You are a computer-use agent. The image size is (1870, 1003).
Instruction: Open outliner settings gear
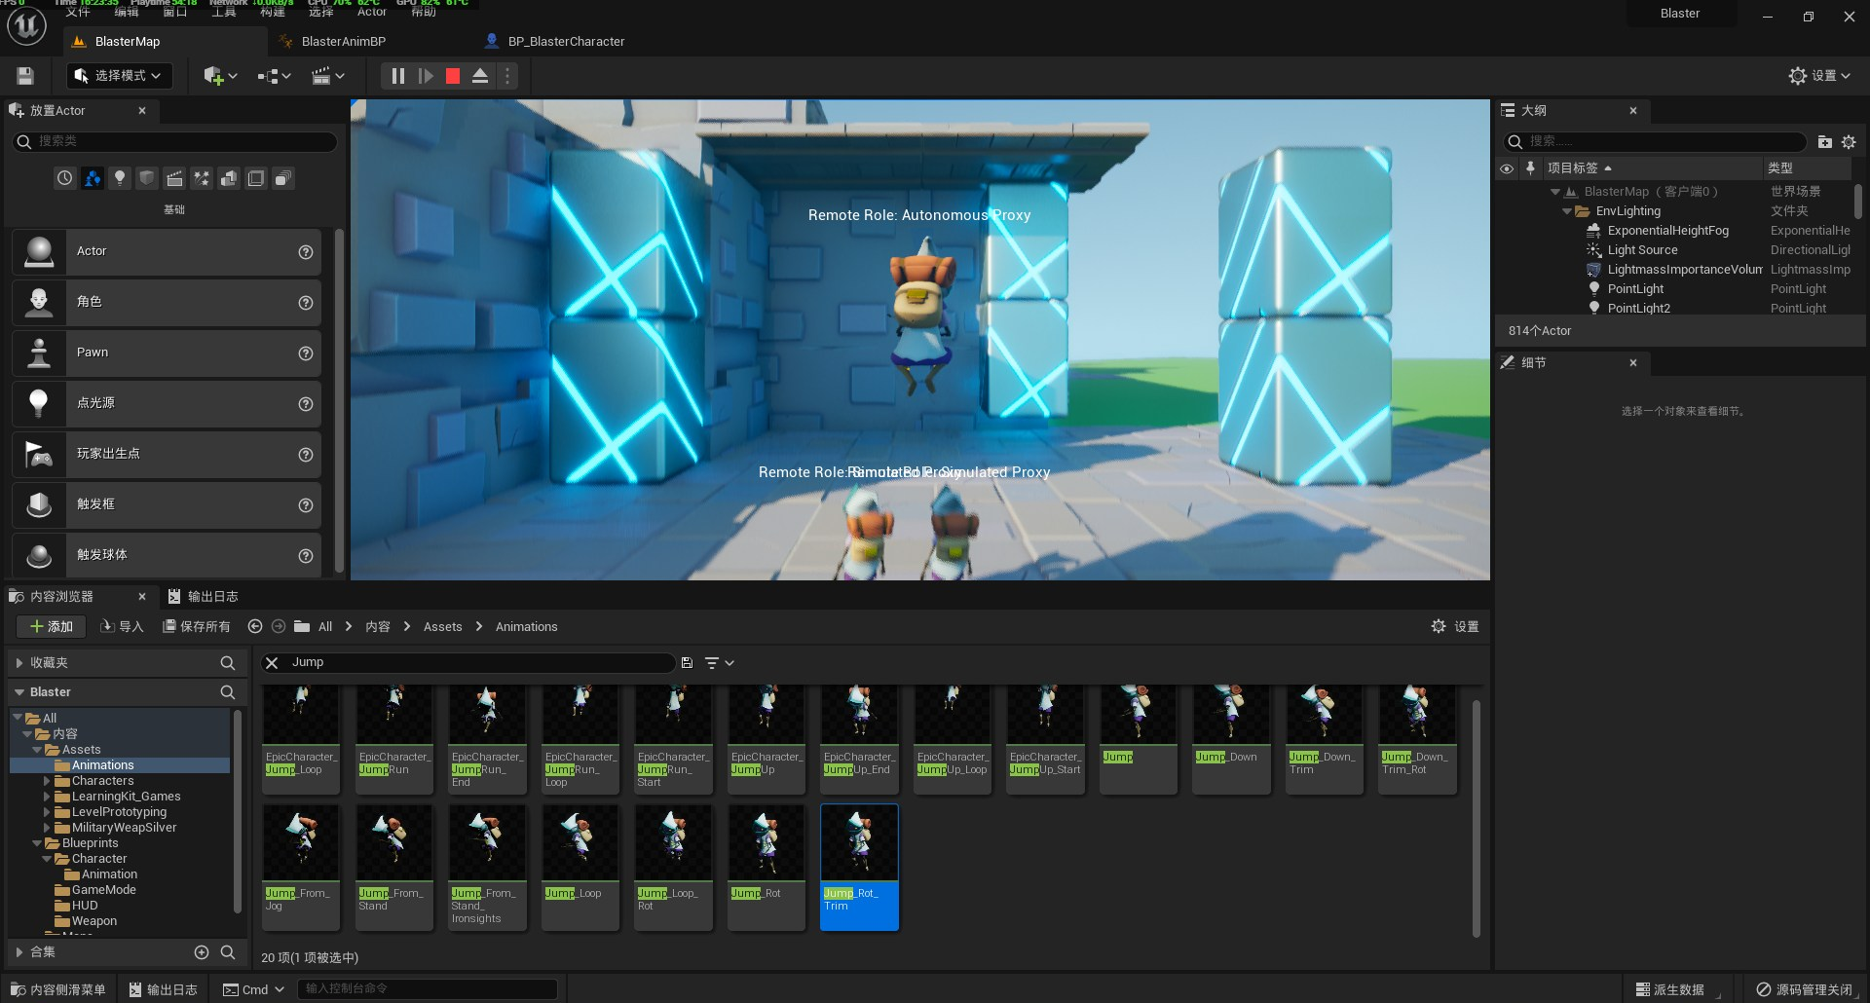point(1849,141)
